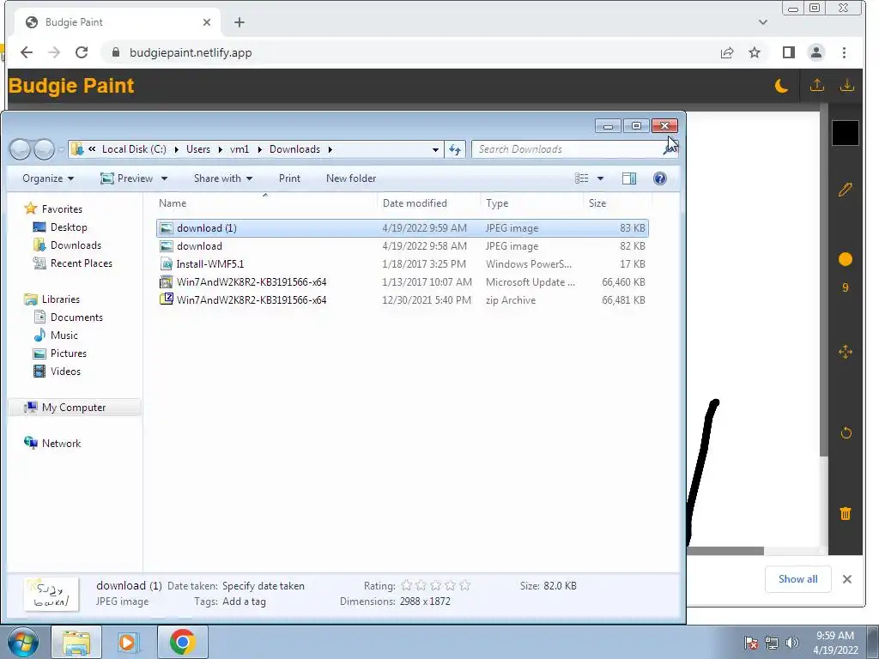Click Windows Media Player taskbar icon
This screenshot has width=879, height=659.
(129, 642)
